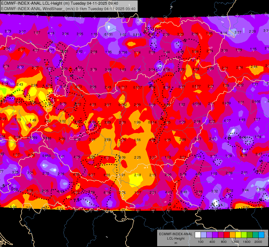Click the yellow legend color swatch
This screenshot has width=269, height=247.
(238, 235)
